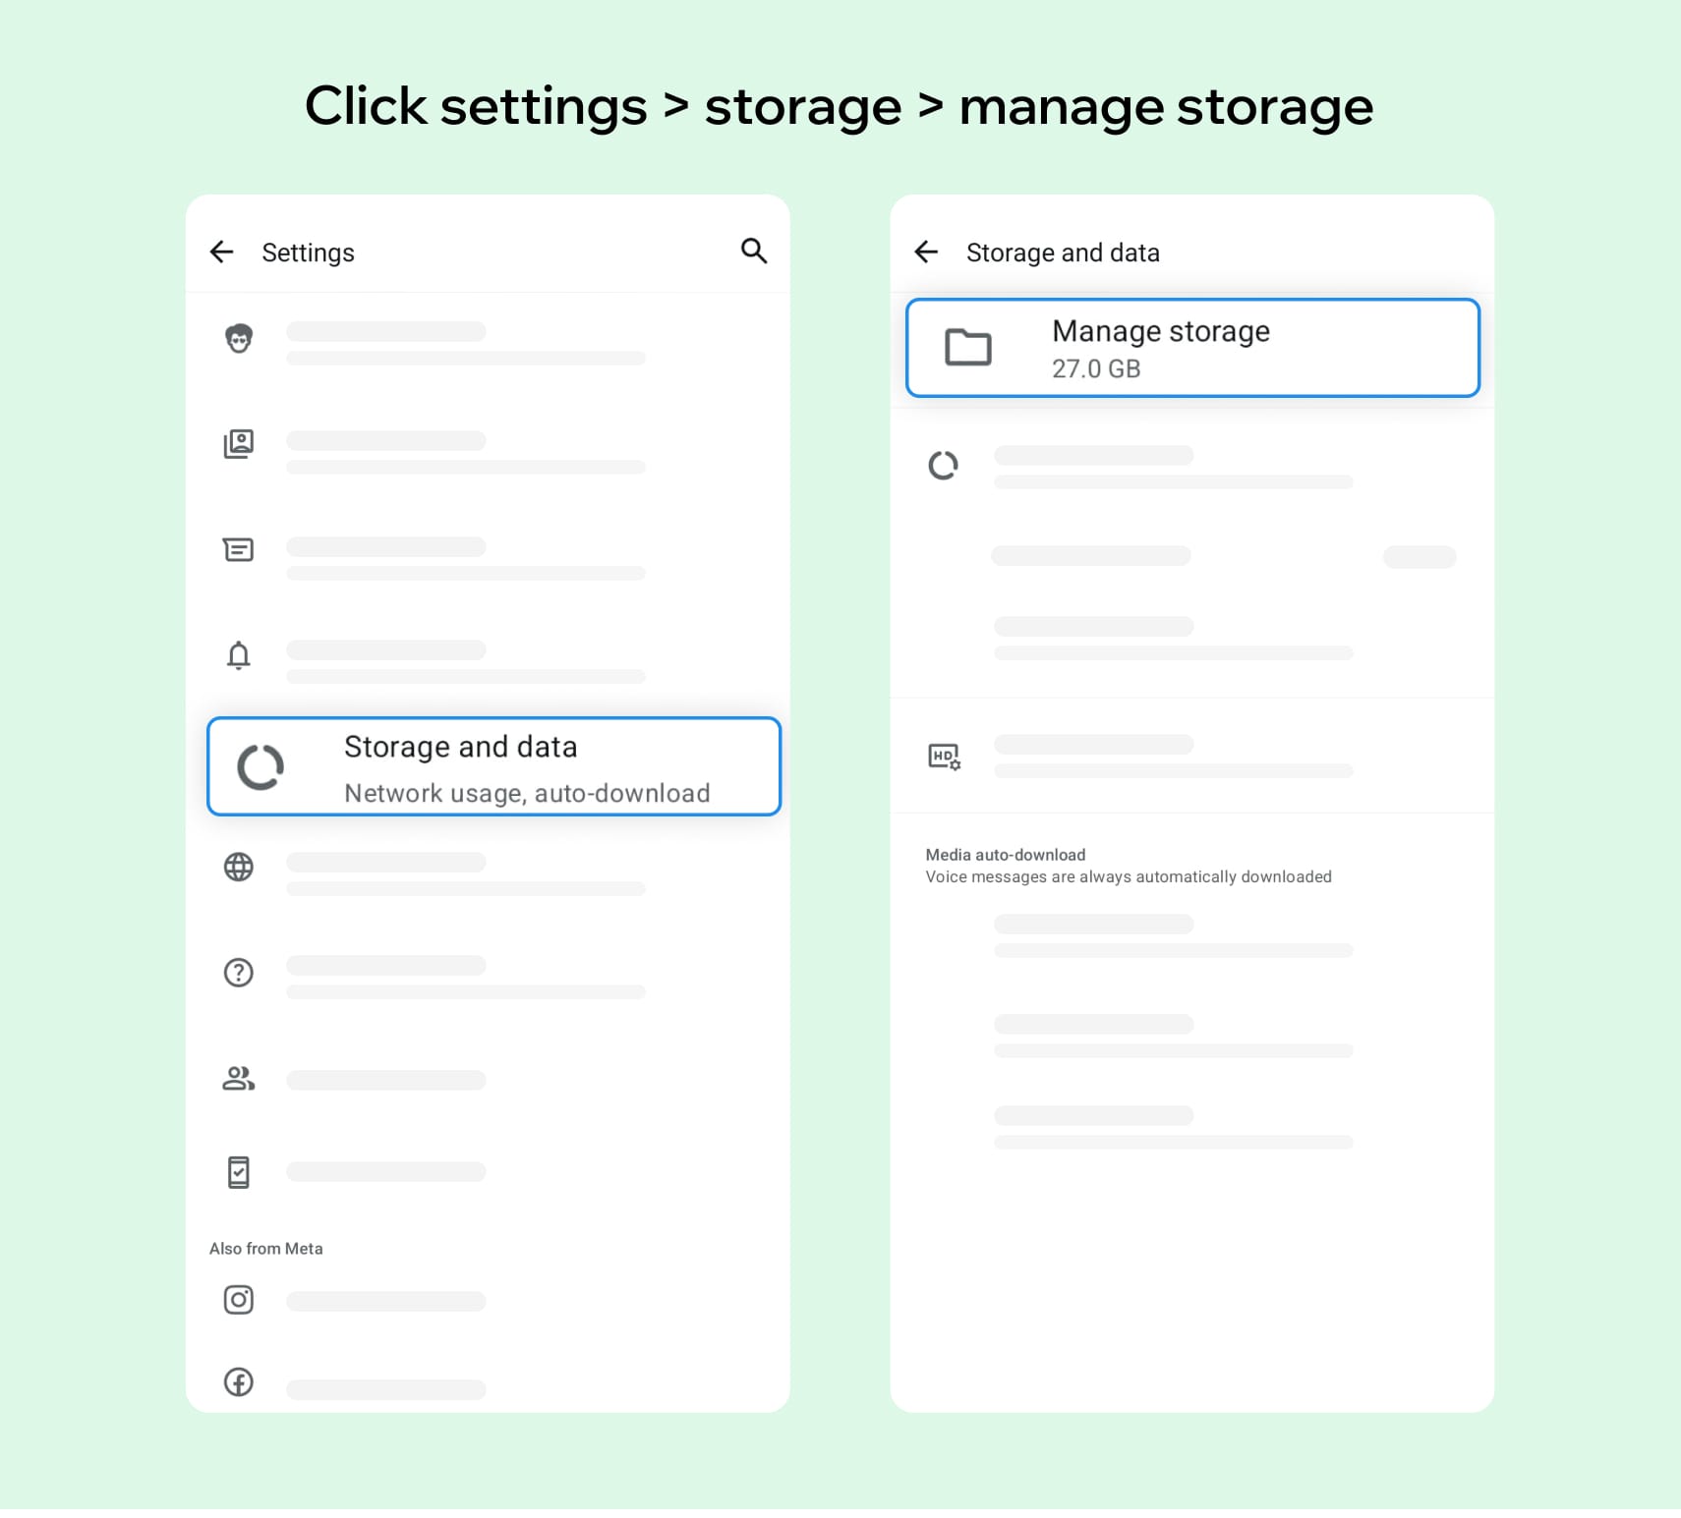Click the App updates phone icon

pyautogui.click(x=239, y=1171)
